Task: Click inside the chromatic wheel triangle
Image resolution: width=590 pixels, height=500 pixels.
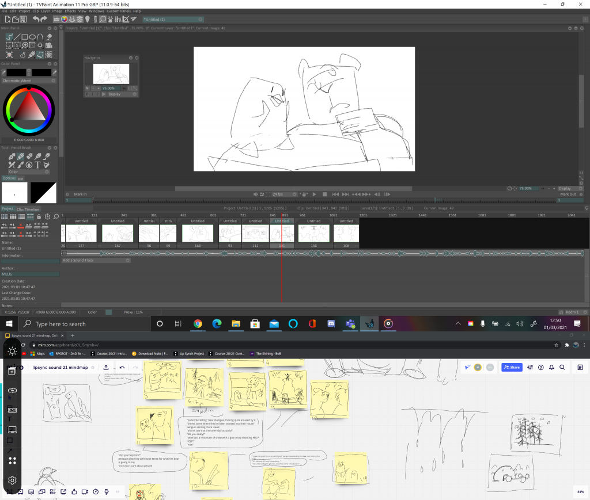Action: [29, 108]
